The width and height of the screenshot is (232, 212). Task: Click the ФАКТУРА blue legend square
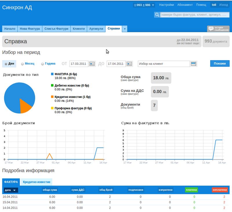tap(52, 74)
